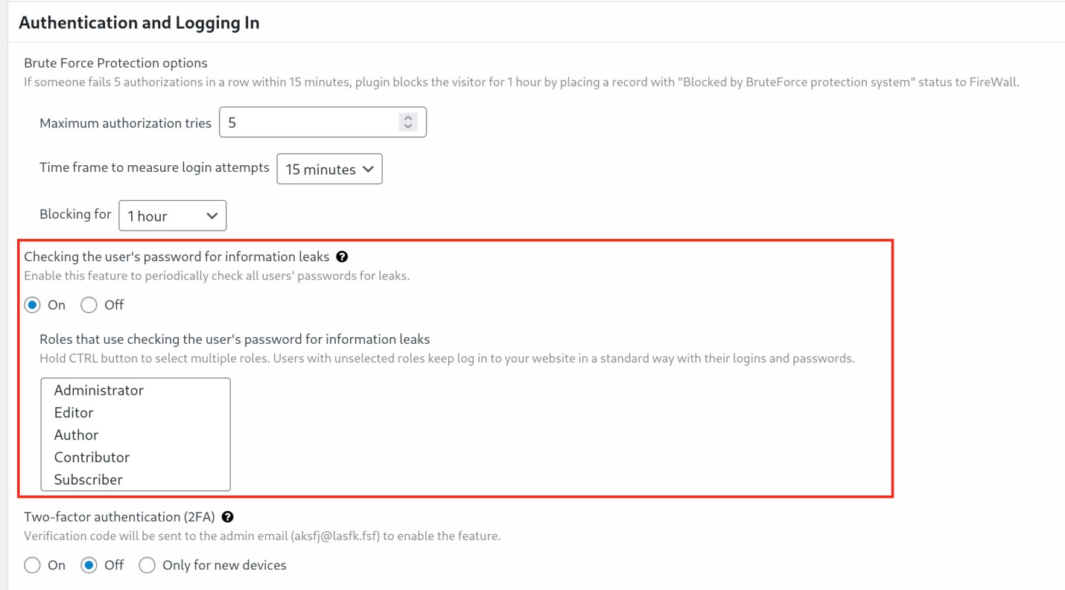Choose 2FA Only for new devices
This screenshot has width=1065, height=590.
click(x=147, y=565)
